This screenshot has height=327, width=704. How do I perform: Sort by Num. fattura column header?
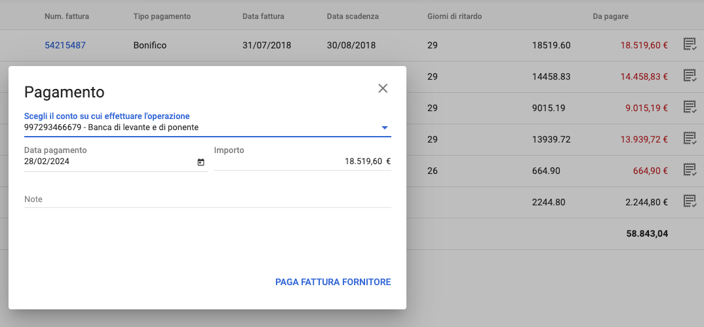coord(67,16)
